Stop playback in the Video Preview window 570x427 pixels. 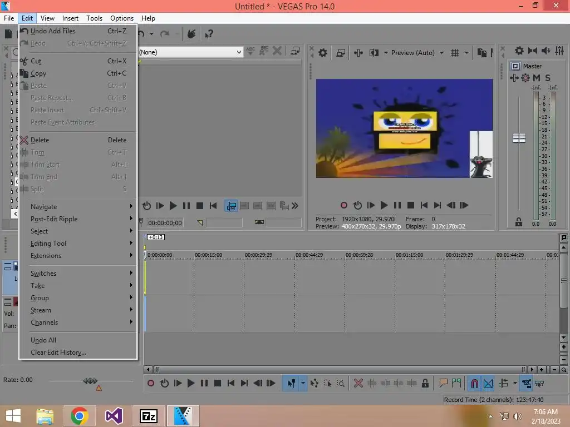click(411, 206)
